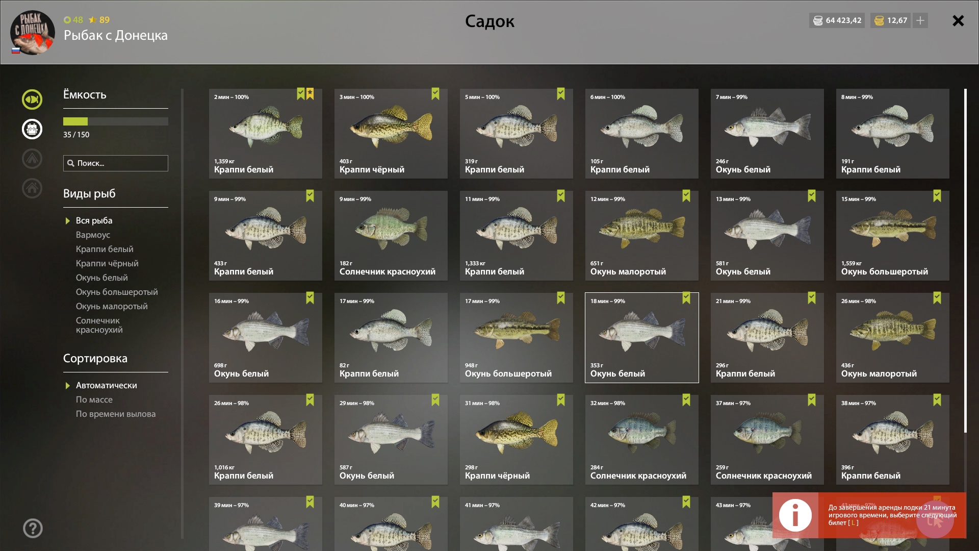Select sorting option По массе
This screenshot has width=979, height=551.
coord(94,399)
